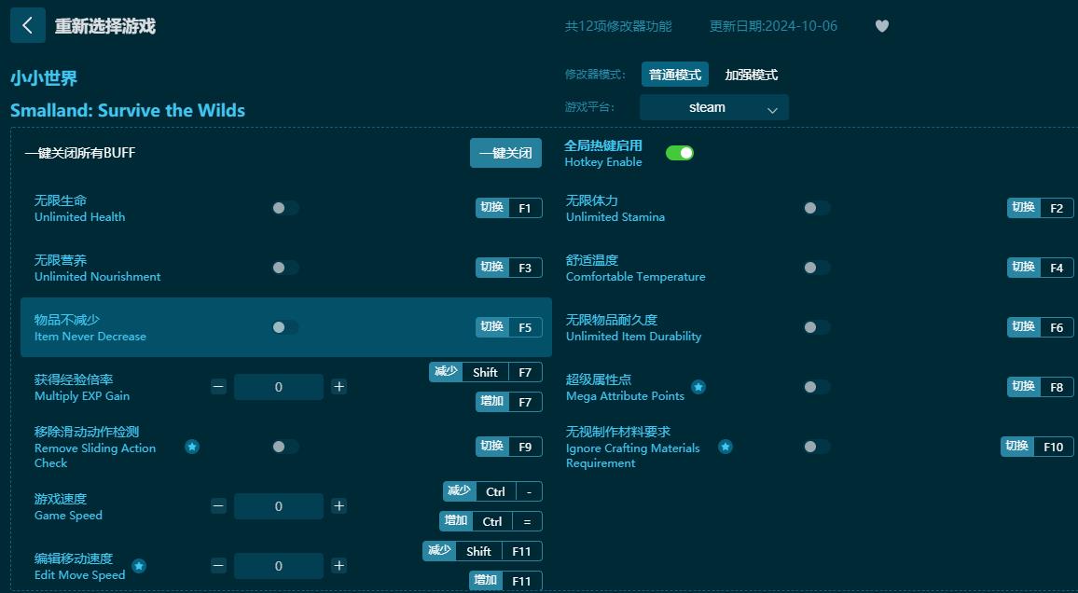This screenshot has height=593, width=1078.
Task: Click the Game Speed value input field
Action: pyautogui.click(x=279, y=505)
